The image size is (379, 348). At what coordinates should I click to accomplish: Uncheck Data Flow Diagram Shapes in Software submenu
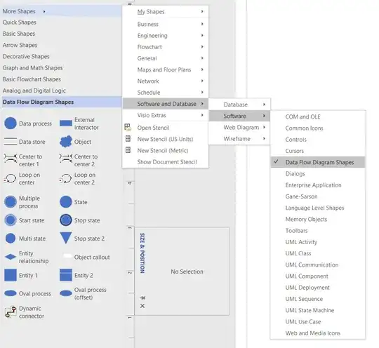(x=318, y=162)
